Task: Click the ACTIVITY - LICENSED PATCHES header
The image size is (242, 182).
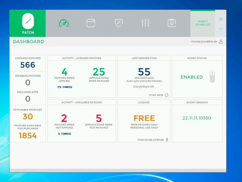Action: (x=82, y=58)
